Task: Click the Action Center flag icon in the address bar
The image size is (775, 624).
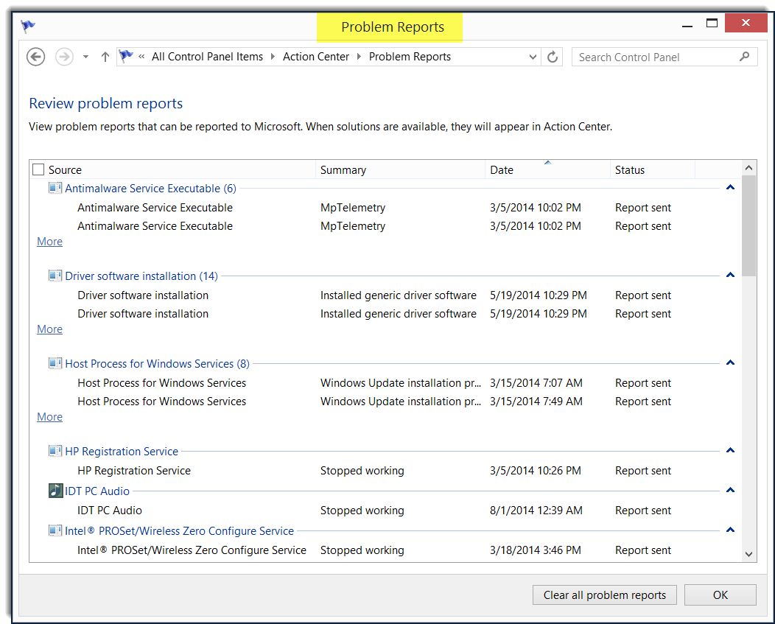Action: point(126,56)
